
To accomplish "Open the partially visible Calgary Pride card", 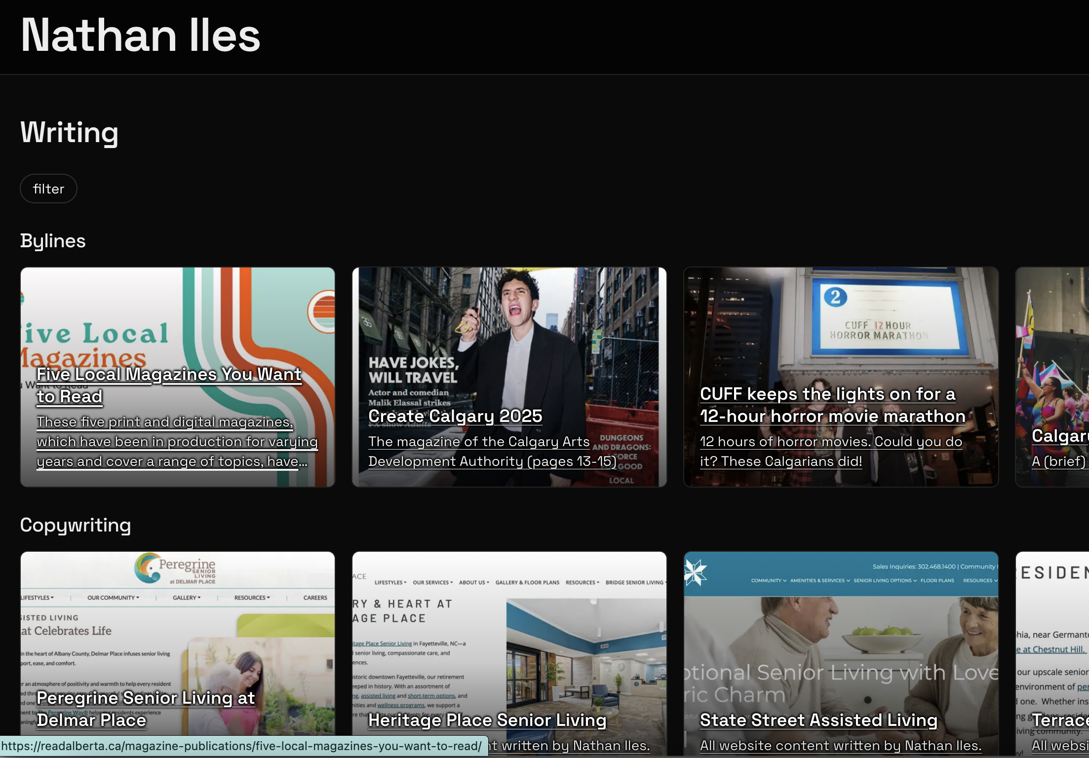I will click(1059, 436).
